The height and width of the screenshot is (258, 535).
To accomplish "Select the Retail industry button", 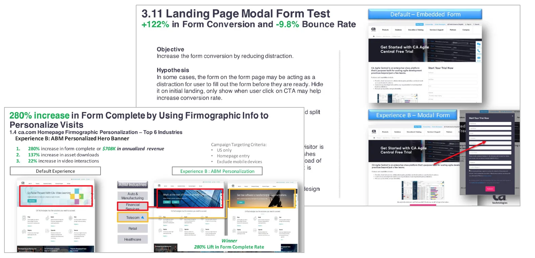I will pyautogui.click(x=133, y=229).
